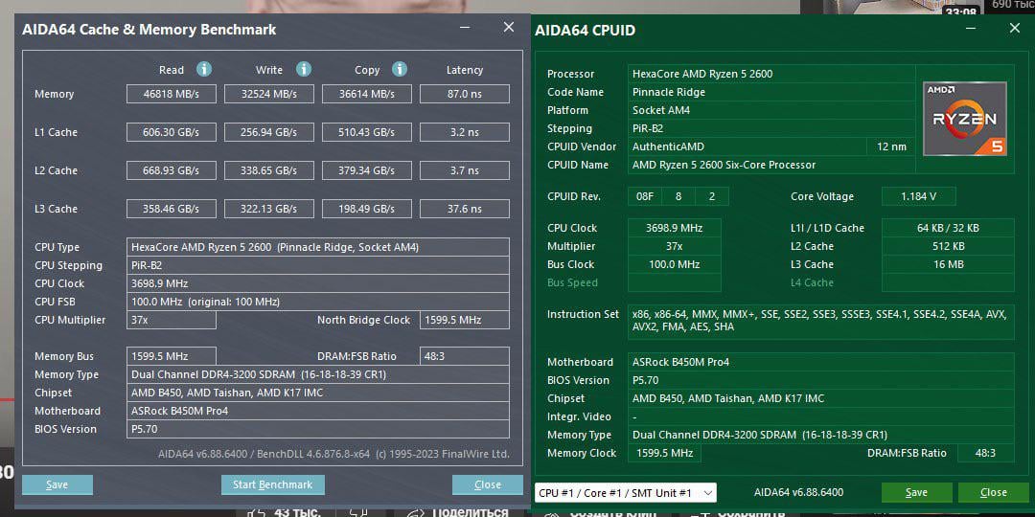Close the AIDA64 CPUID window with X
This screenshot has height=517, width=1035.
(x=1015, y=29)
